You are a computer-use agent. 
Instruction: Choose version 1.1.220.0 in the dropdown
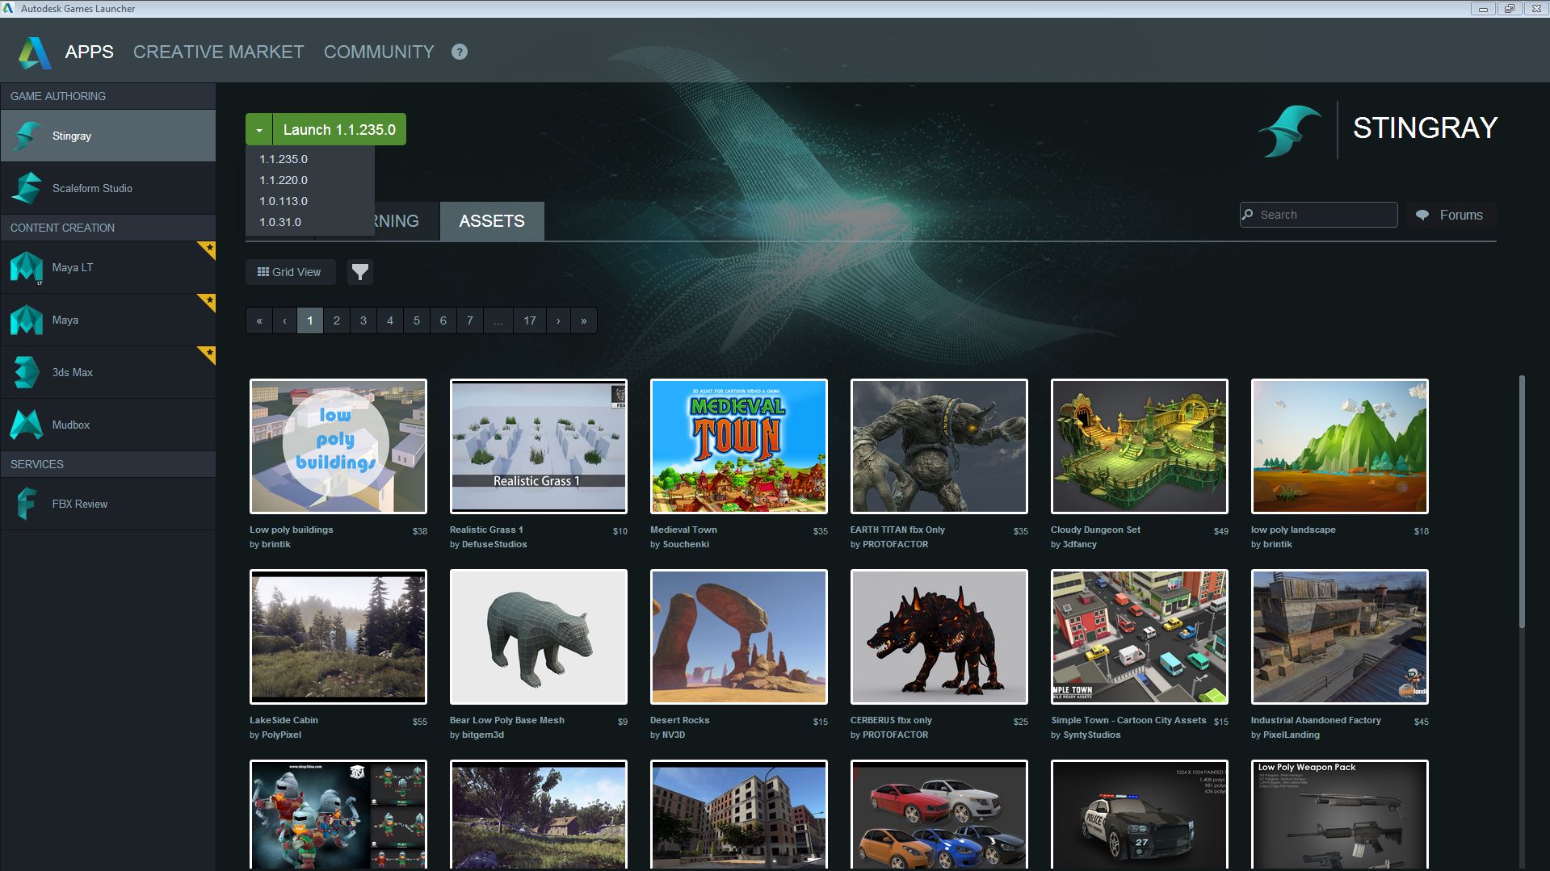click(283, 180)
